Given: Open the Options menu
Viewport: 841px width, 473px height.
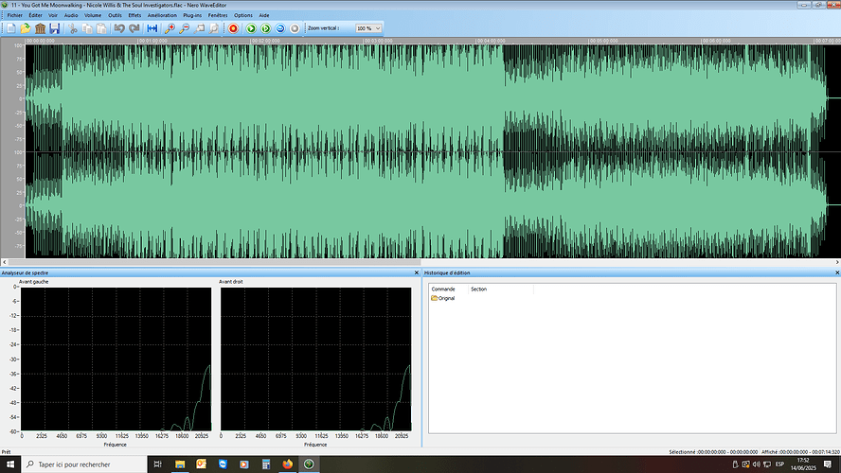Looking at the screenshot, I should click(x=243, y=15).
